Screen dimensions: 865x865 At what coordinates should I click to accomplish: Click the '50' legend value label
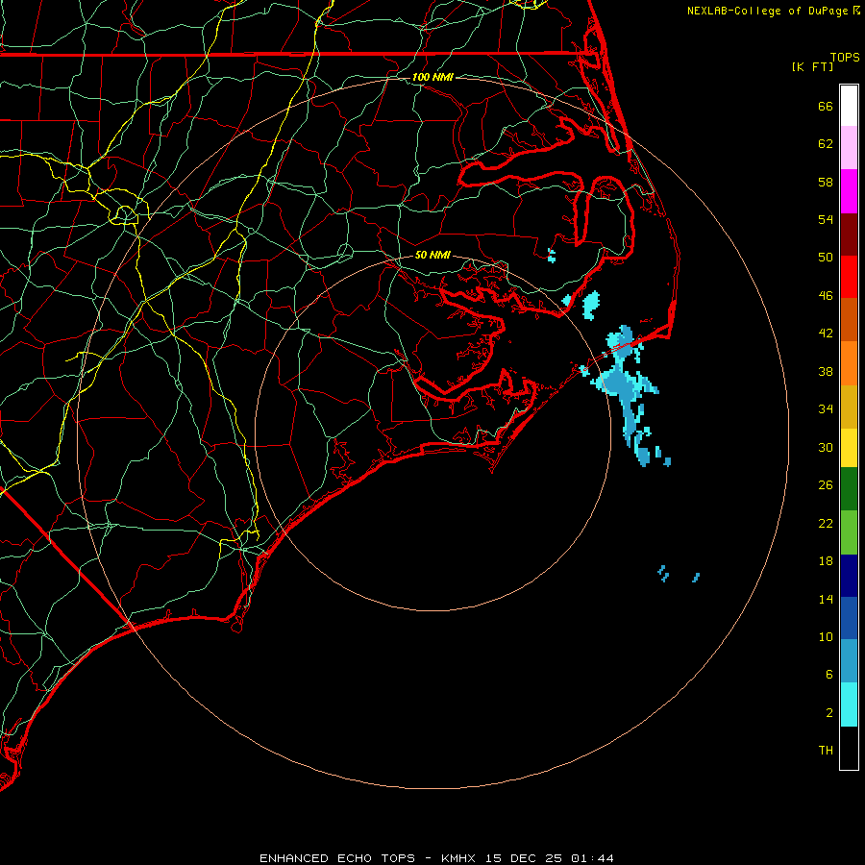pos(826,258)
